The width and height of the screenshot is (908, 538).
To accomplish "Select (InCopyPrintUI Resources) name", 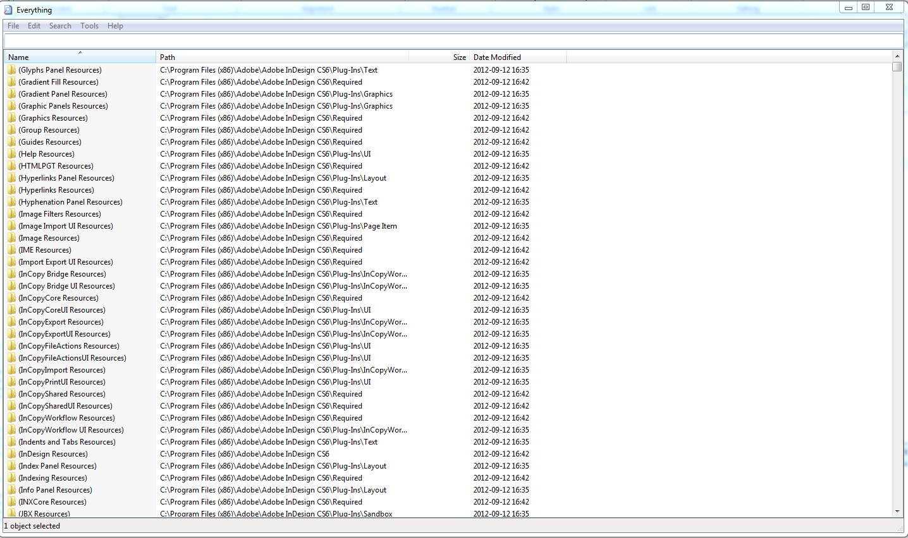I will tap(62, 382).
